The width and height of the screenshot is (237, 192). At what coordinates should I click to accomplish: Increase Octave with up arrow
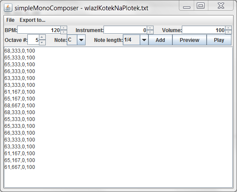tap(42, 37)
